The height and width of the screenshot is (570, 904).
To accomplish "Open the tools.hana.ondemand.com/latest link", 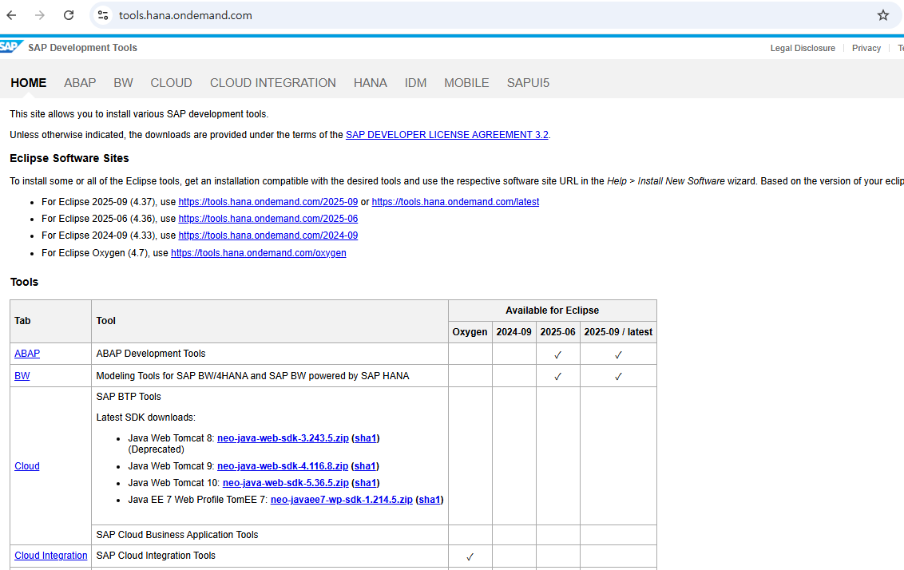I will (x=455, y=202).
